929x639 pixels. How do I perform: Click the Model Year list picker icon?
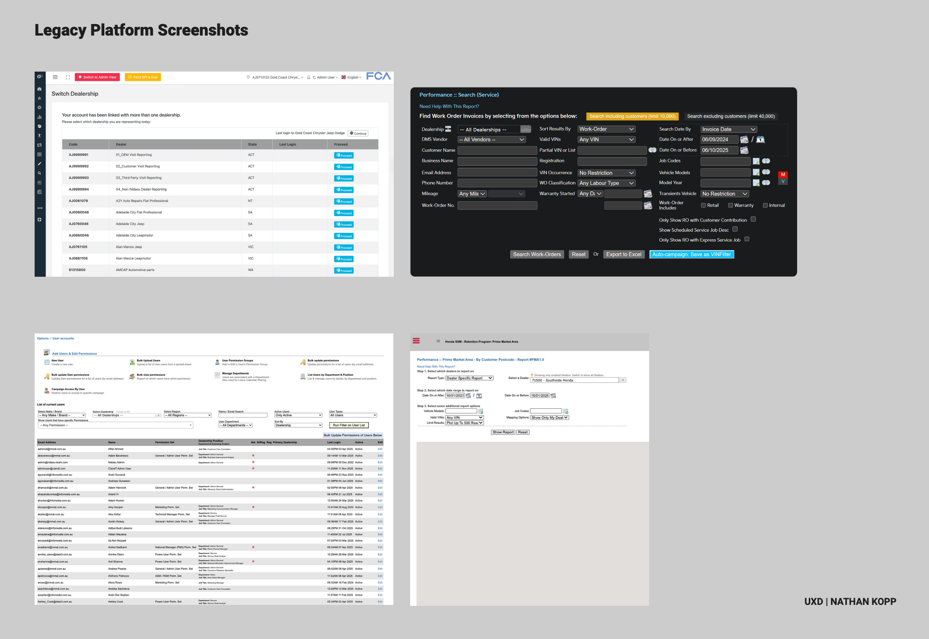point(756,183)
